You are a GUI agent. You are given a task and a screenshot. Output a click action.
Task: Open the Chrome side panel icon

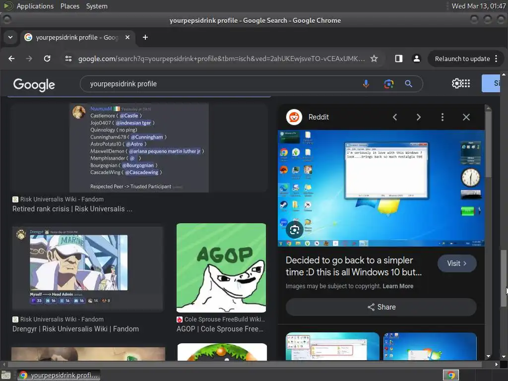pyautogui.click(x=399, y=59)
